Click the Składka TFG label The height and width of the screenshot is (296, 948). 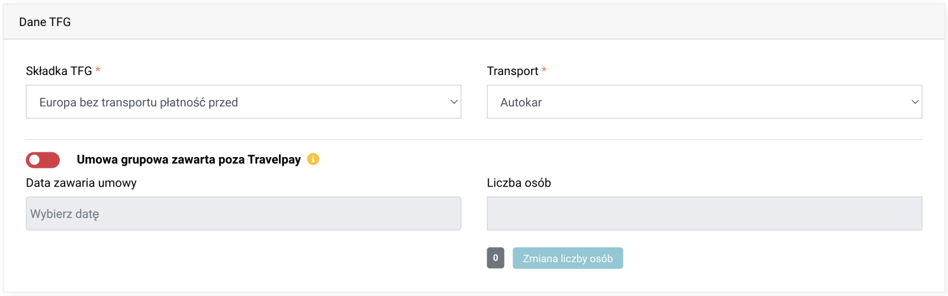(x=59, y=71)
